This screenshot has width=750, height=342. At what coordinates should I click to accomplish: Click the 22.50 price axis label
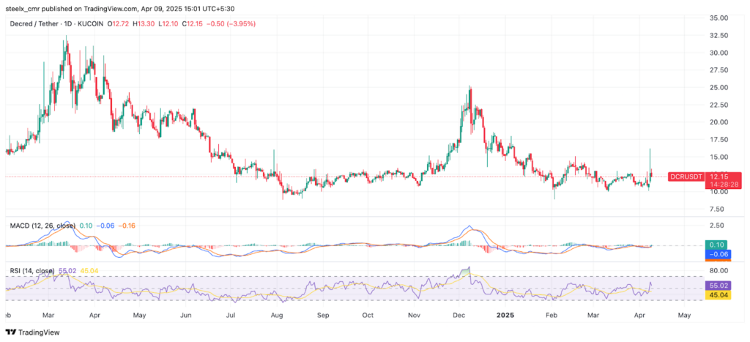[719, 105]
